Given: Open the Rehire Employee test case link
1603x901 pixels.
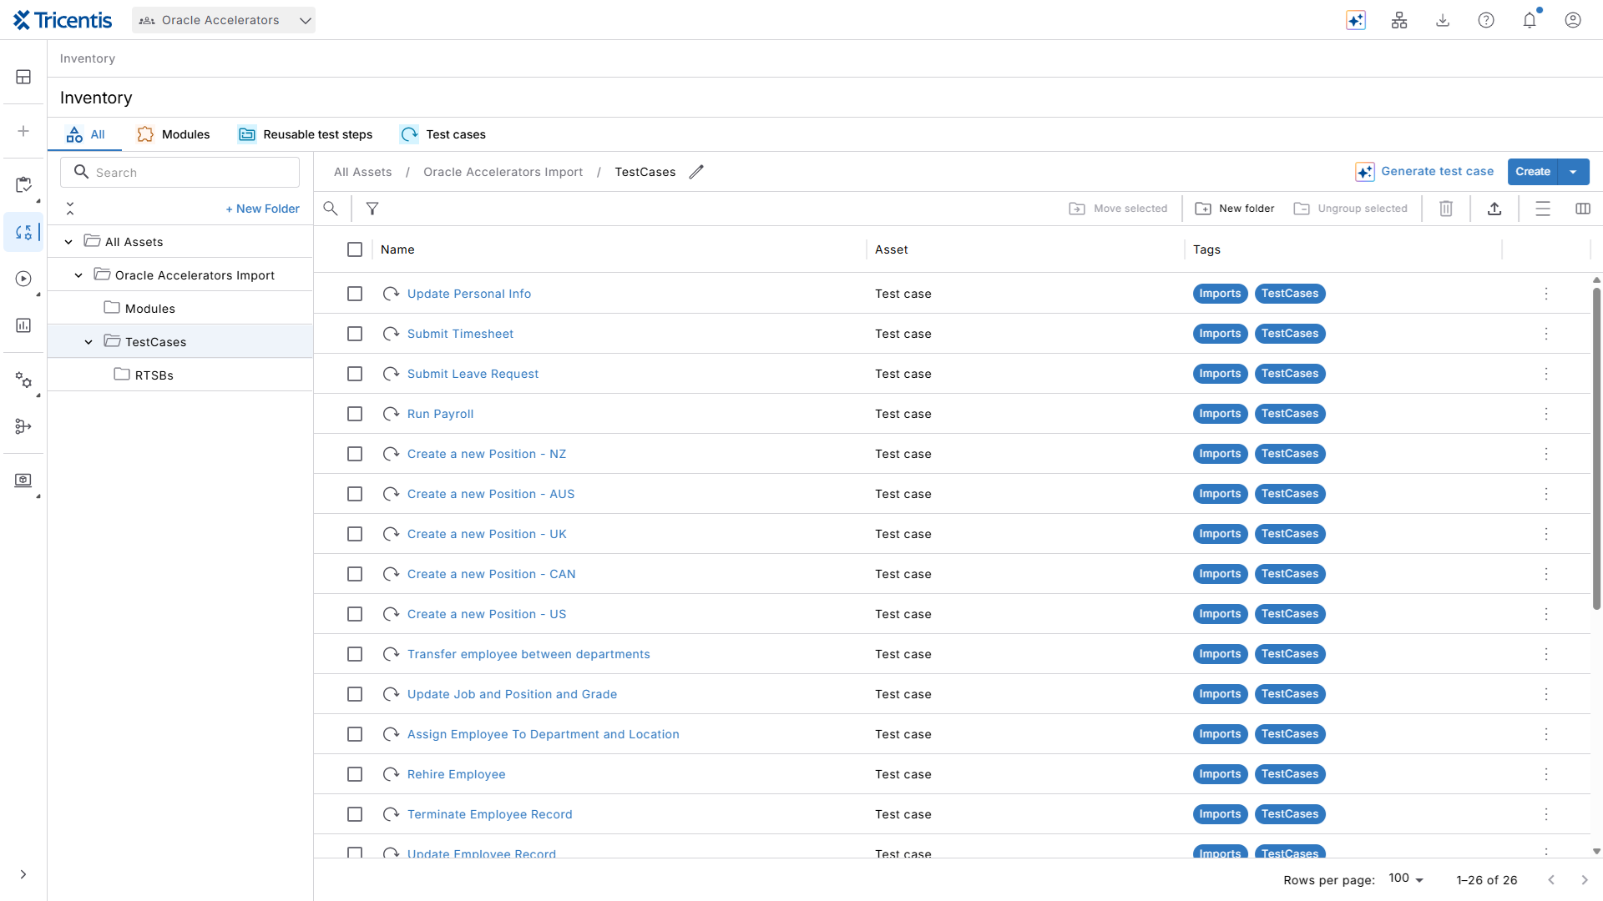Looking at the screenshot, I should [x=456, y=774].
